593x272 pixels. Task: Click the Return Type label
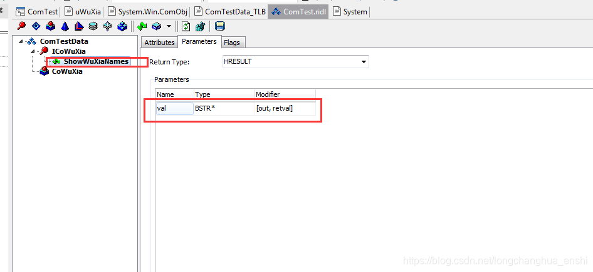(169, 62)
